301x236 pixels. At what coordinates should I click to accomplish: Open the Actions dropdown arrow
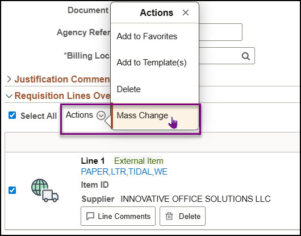101,115
